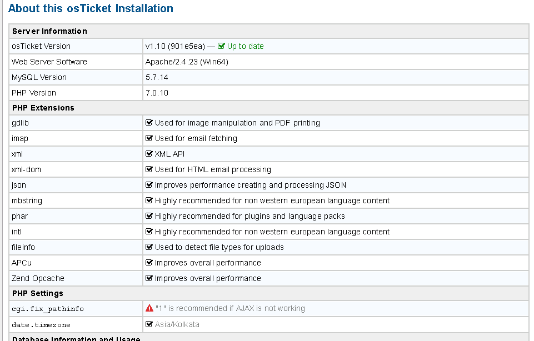Screen dimensions: 534x341
Task: Click text Used for HTML email processing
Action: click(213, 169)
